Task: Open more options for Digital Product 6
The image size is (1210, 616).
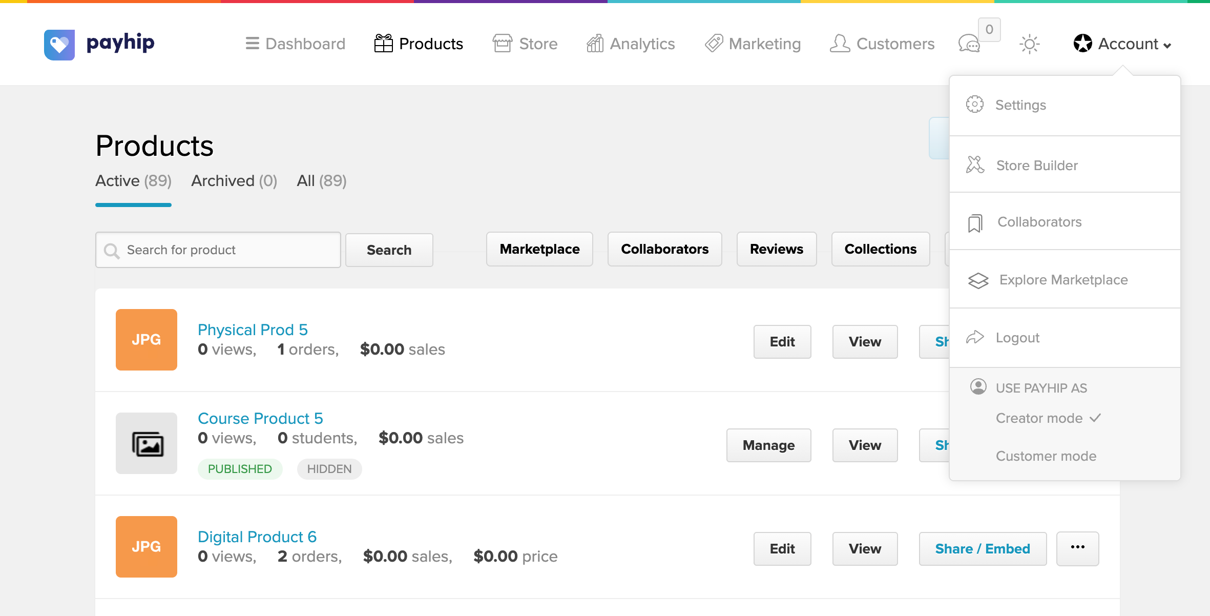Action: (1078, 548)
